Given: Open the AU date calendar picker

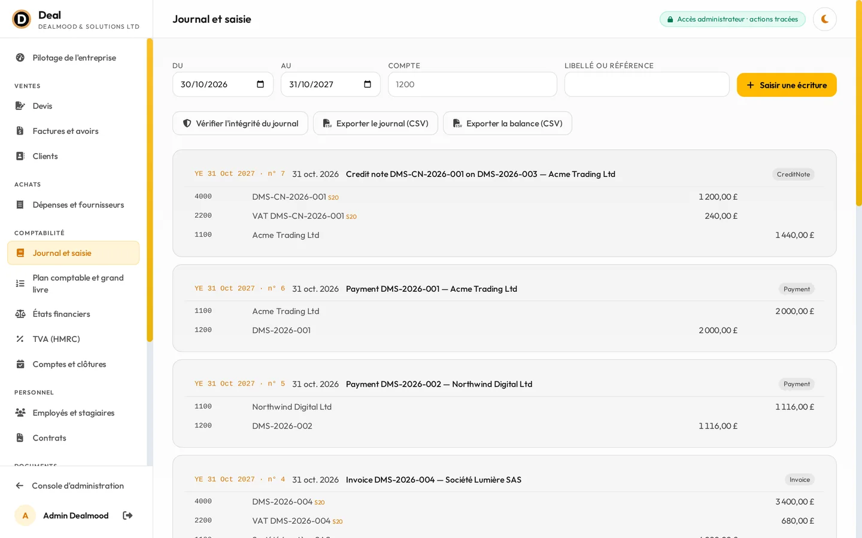Looking at the screenshot, I should tap(368, 84).
